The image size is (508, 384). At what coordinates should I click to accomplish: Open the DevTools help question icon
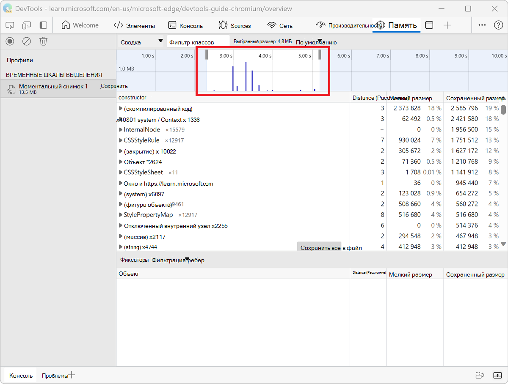coord(498,25)
